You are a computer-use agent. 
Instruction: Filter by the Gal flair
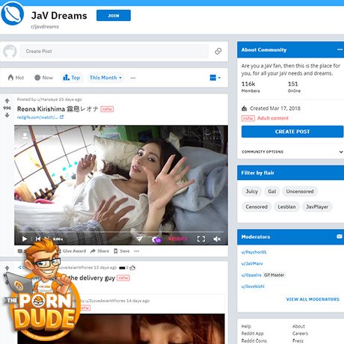tap(271, 191)
